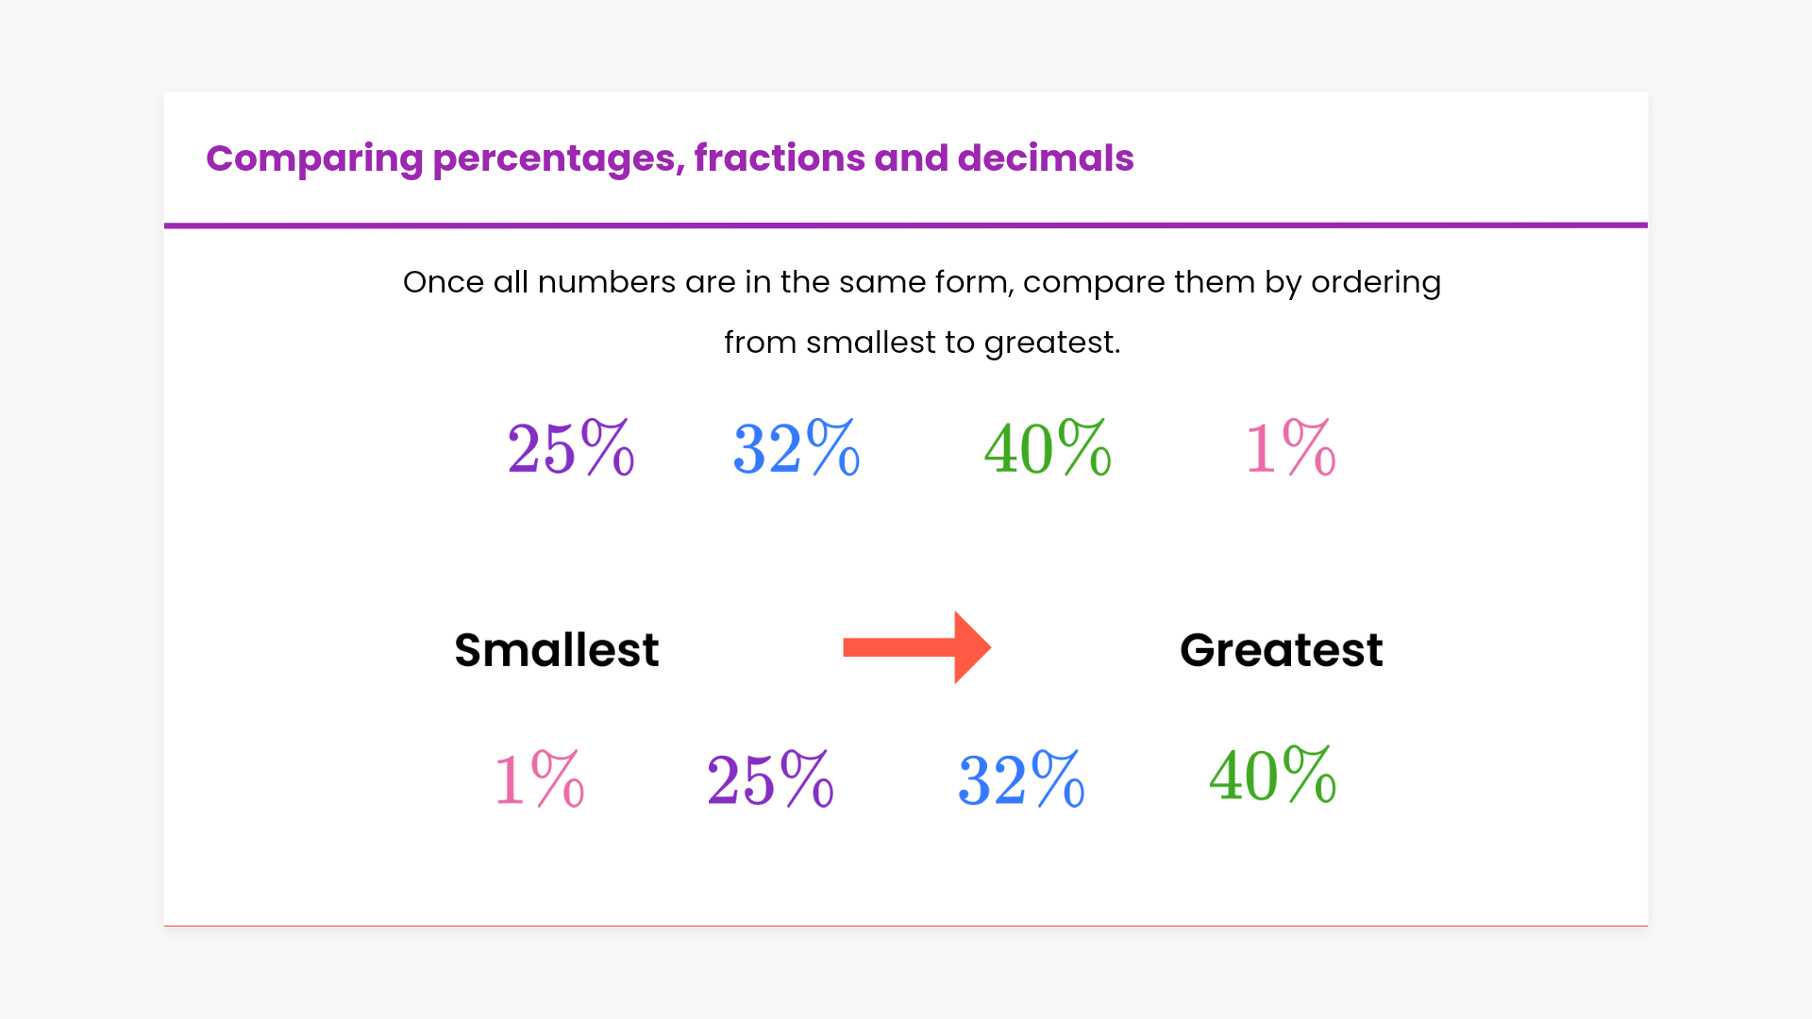Click the purple horizontal divider line

(906, 226)
